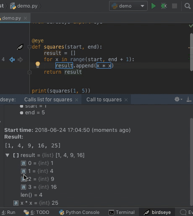Click the editor vertical scrollbar thumb
The height and width of the screenshot is (216, 193).
[x=191, y=52]
